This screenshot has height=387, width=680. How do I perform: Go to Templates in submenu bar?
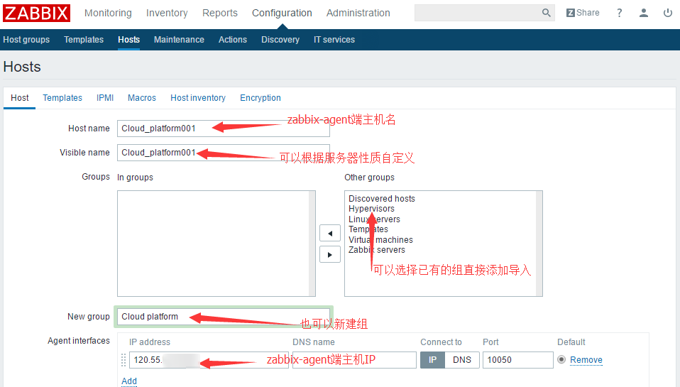coord(84,40)
